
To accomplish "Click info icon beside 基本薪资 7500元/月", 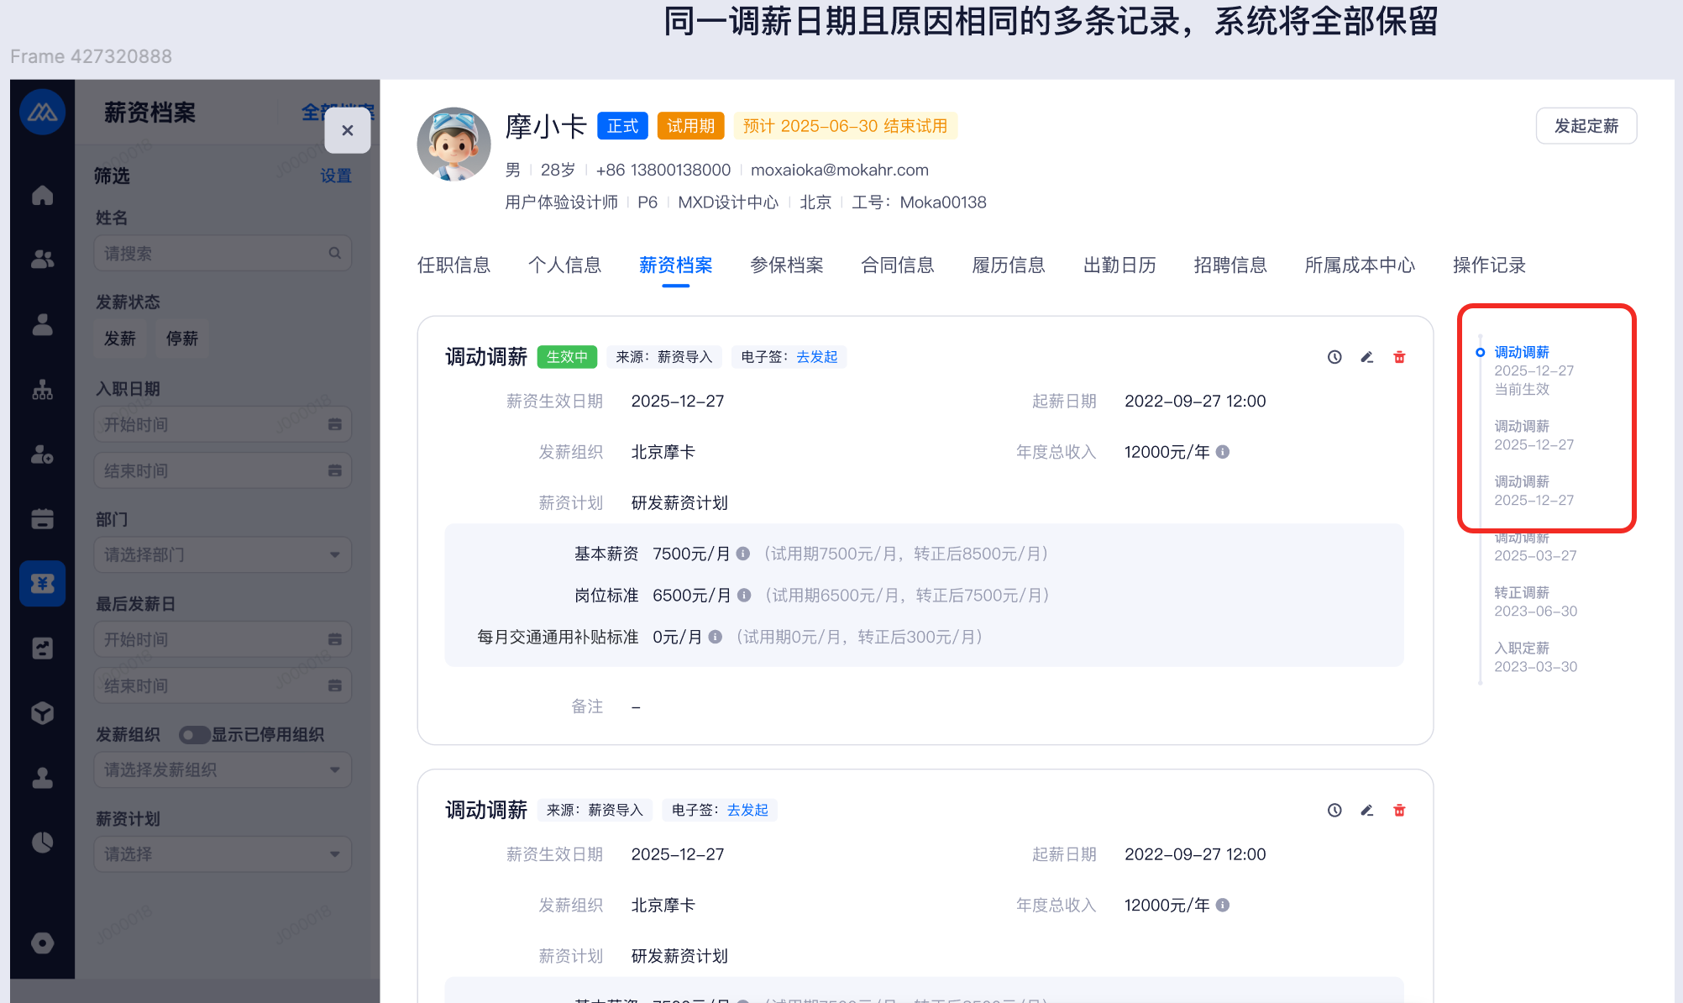I will [x=743, y=554].
